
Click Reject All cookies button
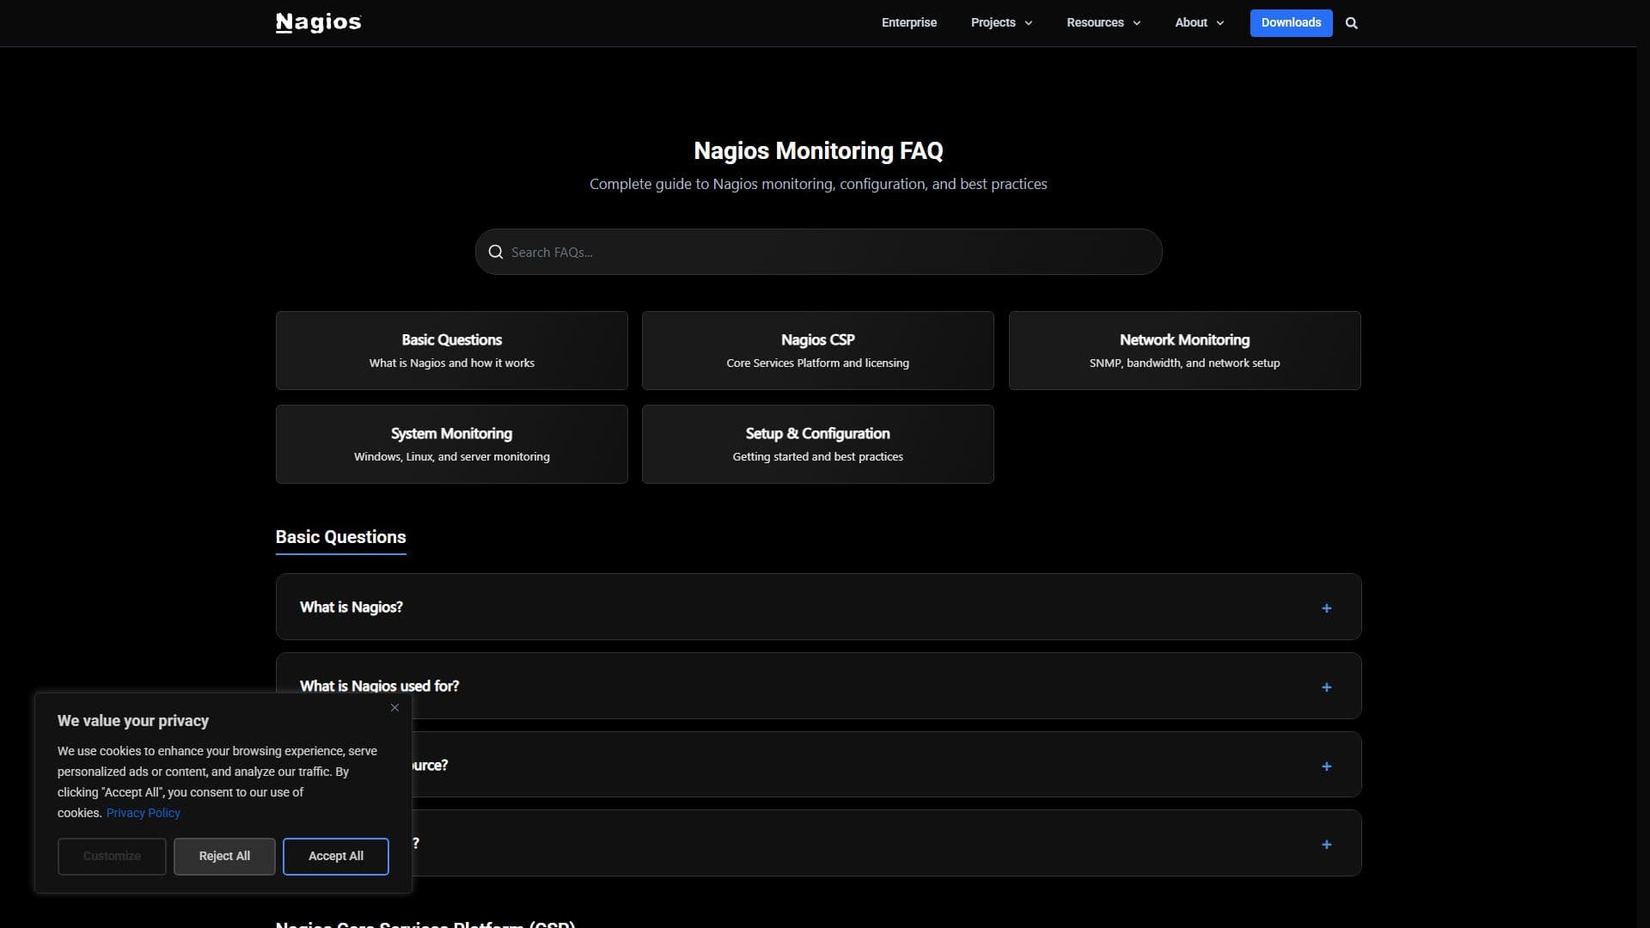pos(224,857)
